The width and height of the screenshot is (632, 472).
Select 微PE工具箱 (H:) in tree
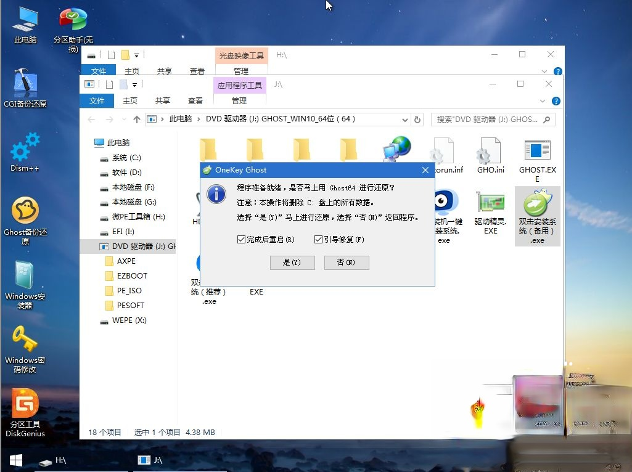(133, 217)
